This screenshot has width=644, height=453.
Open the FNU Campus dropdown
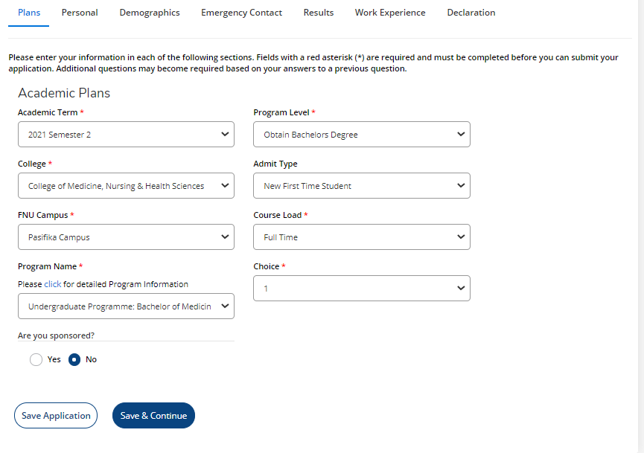(x=126, y=237)
